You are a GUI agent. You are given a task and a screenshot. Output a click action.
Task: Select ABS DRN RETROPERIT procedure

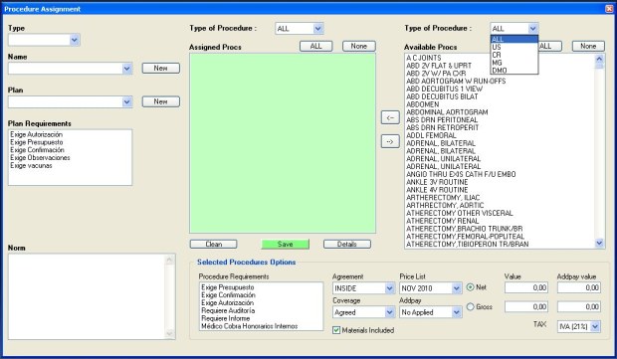pyautogui.click(x=442, y=128)
